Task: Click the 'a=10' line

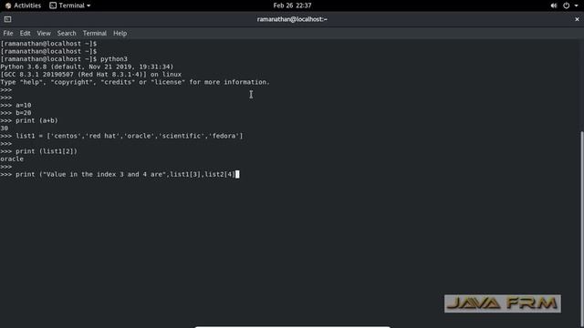Action: 16,106
